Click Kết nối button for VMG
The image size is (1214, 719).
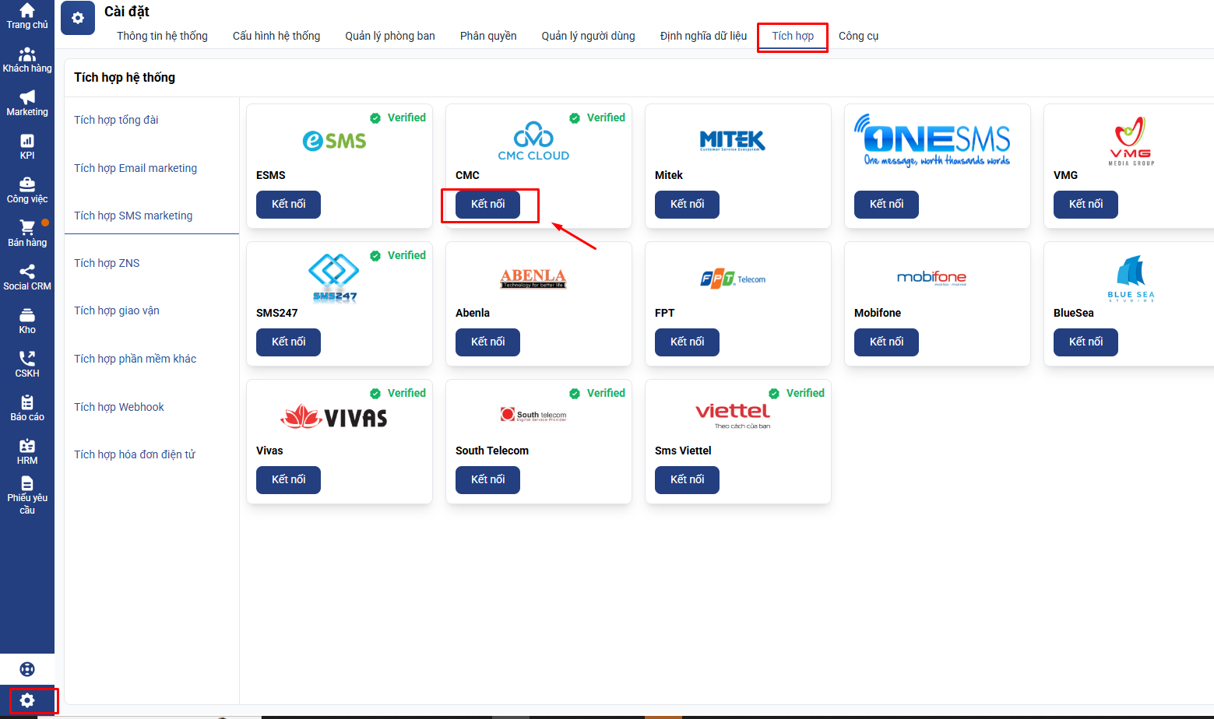[x=1086, y=205]
